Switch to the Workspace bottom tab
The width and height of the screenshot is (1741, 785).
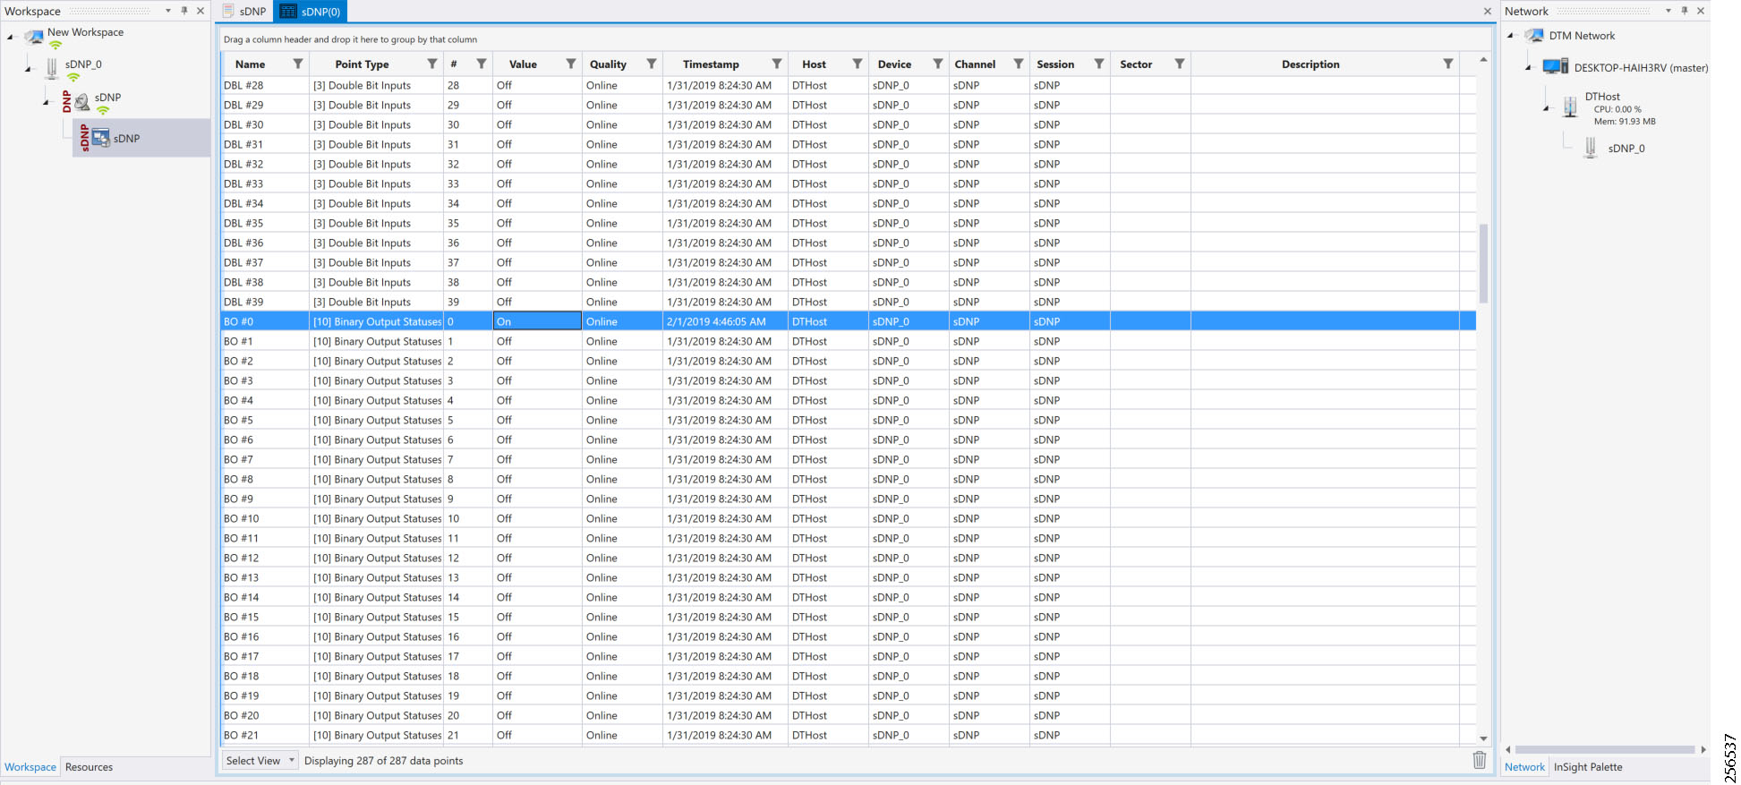(x=30, y=767)
